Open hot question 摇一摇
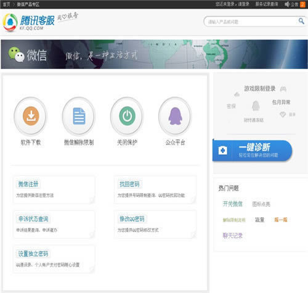This screenshot has width=308, height=293. [281, 220]
